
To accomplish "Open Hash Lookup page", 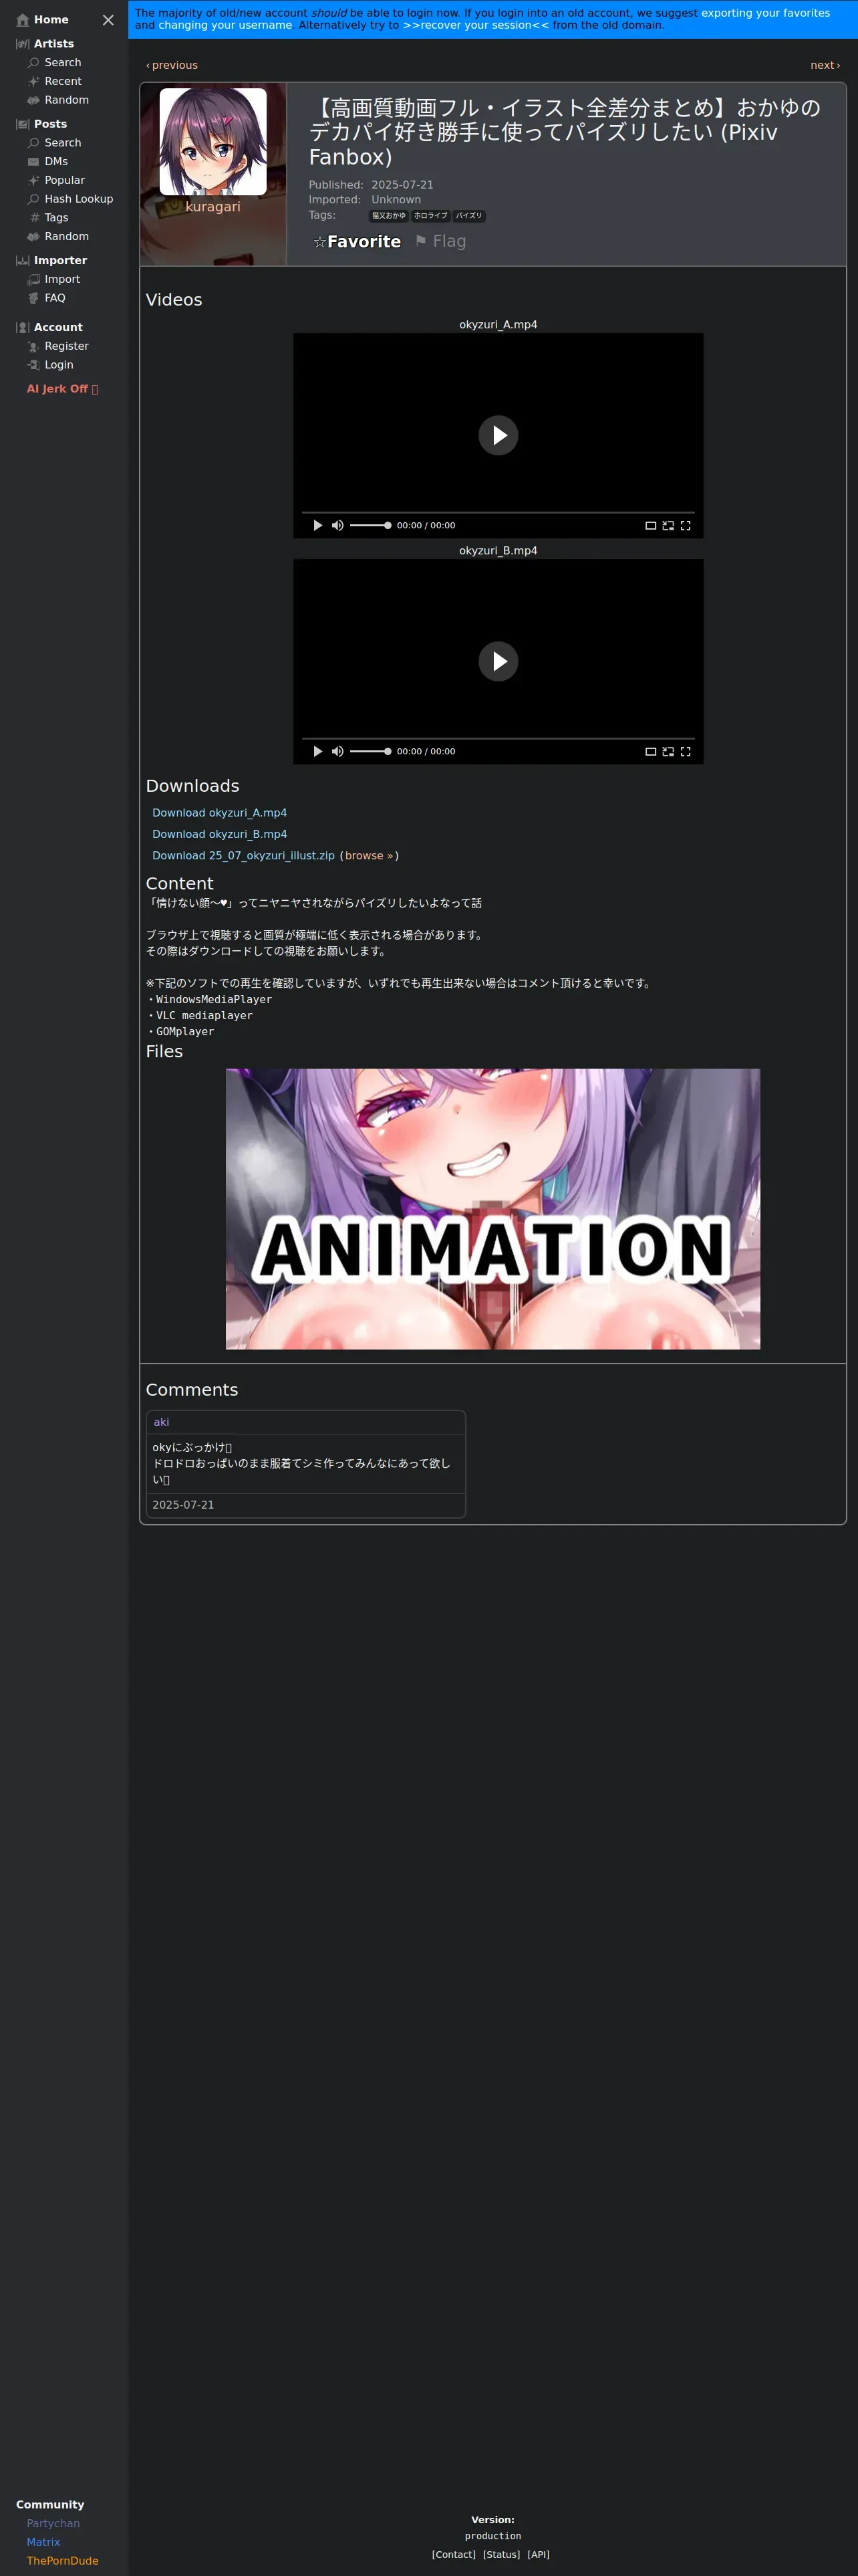I will point(70,199).
